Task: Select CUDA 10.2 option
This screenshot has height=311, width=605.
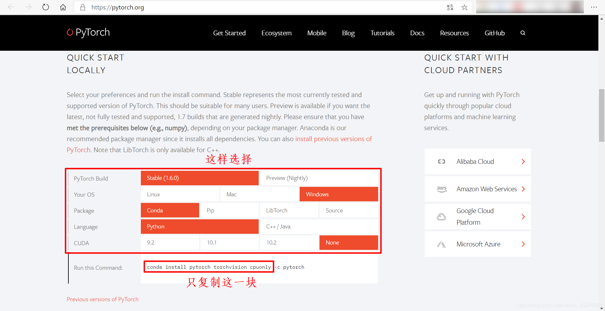Action: (289, 243)
